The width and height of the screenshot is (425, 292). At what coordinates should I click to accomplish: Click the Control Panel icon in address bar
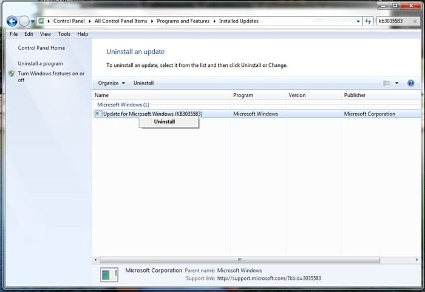[x=41, y=21]
